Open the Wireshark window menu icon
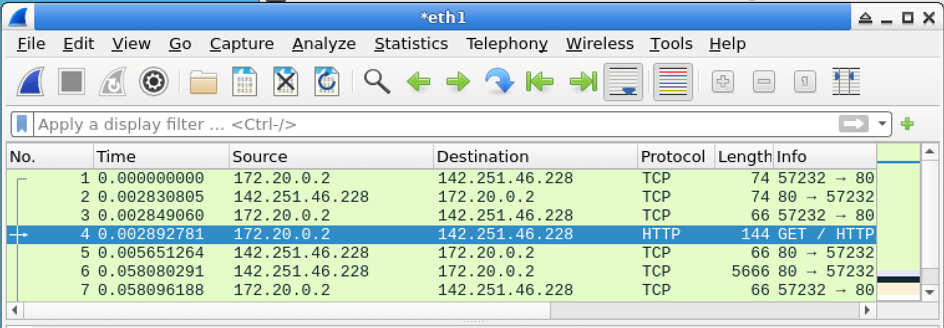Viewport: 944px width, 328px height. pyautogui.click(x=18, y=18)
